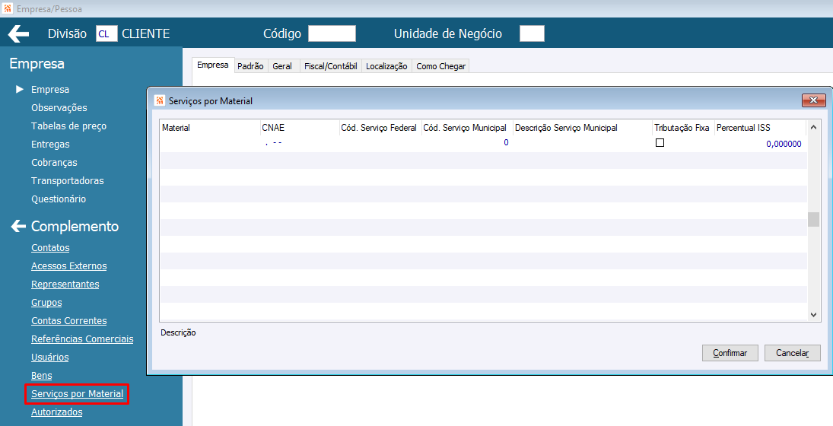Select the Empresa tab
The image size is (833, 426).
pos(212,65)
